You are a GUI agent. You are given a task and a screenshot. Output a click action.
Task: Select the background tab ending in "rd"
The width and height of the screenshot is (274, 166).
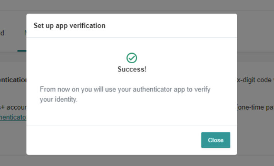[x=2, y=33]
